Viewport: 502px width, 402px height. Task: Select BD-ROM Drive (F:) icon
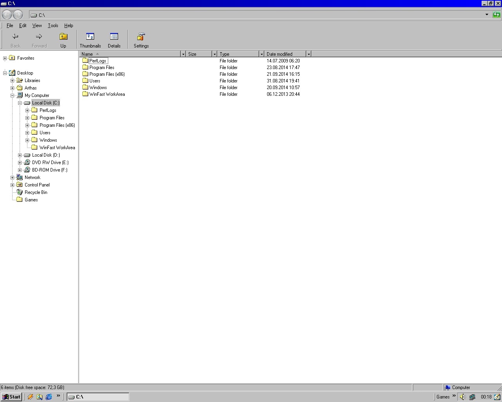click(27, 170)
